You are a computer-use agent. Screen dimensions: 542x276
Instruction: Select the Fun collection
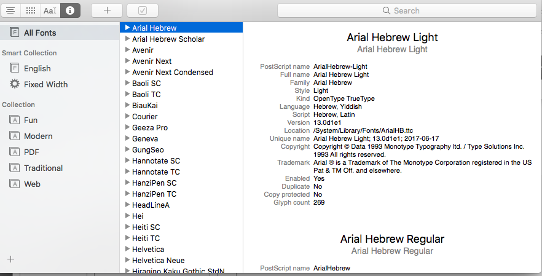click(60, 120)
